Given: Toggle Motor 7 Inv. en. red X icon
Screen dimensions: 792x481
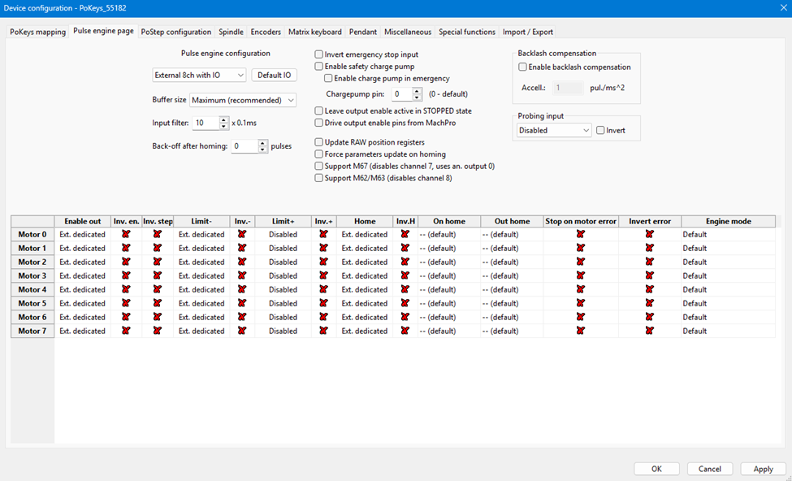Looking at the screenshot, I should 126,331.
